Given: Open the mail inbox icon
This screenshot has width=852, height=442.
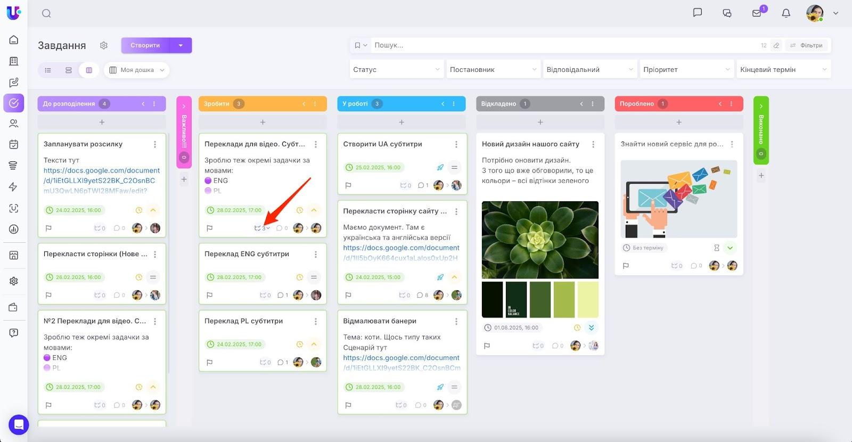Looking at the screenshot, I should click(x=757, y=13).
